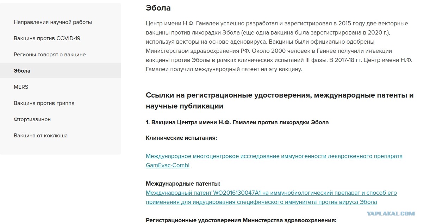This screenshot has height=224, width=424.
Task: Open international patent WO2016130047A1 link
Action: (x=271, y=193)
